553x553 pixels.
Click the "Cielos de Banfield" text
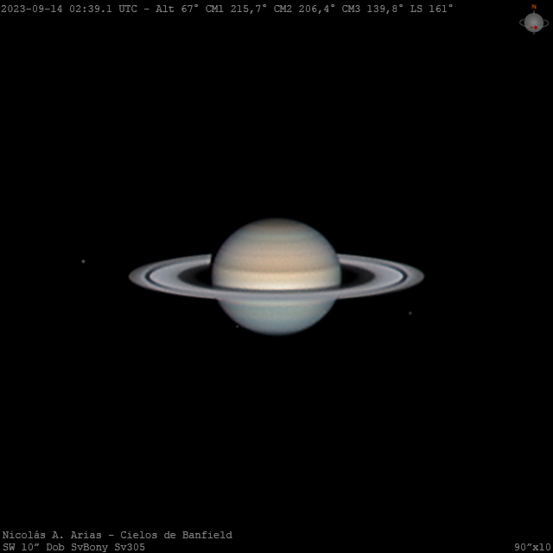tap(176, 535)
